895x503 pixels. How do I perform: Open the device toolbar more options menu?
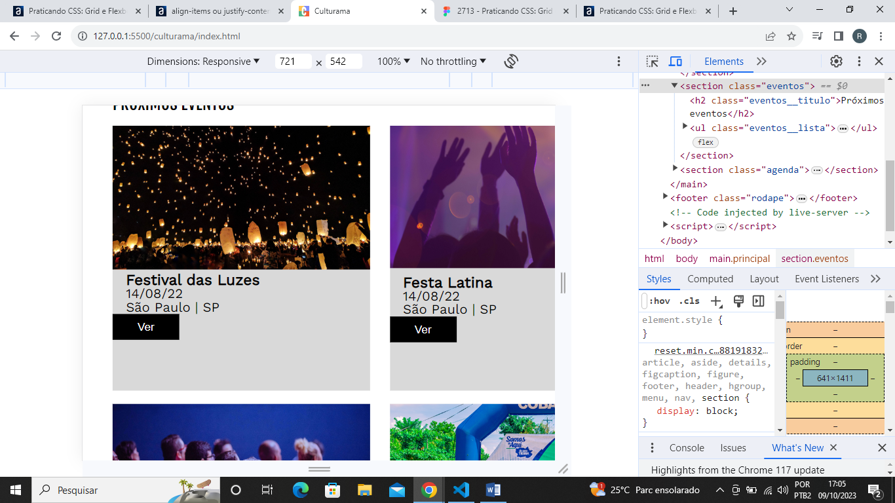click(619, 61)
